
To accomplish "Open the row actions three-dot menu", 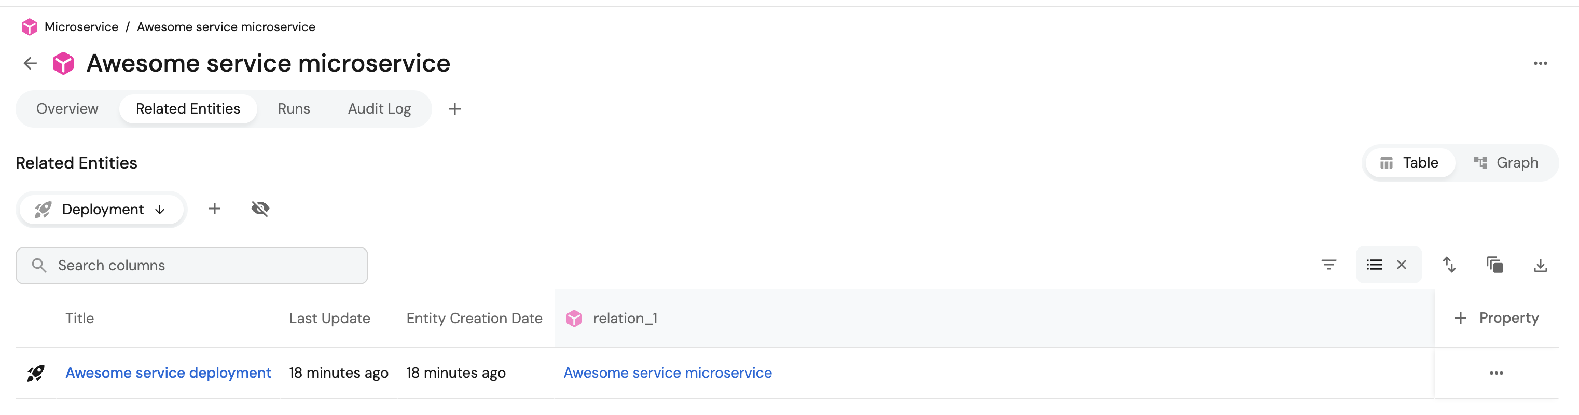I will coord(1495,372).
